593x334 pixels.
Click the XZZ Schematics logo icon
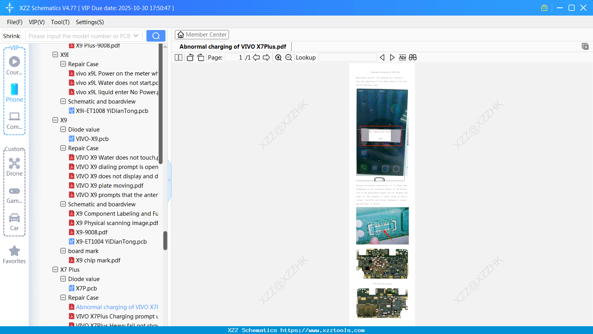point(10,8)
